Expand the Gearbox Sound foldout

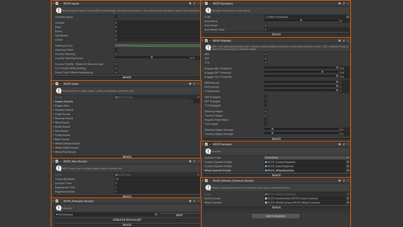coord(53,110)
